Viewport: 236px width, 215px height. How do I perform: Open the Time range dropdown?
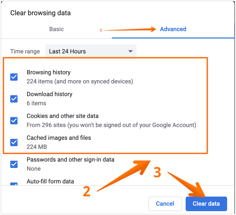(x=91, y=51)
